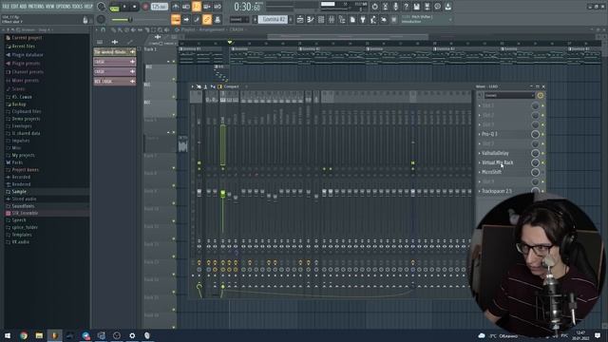Click the render audio file icon
The height and width of the screenshot is (342, 608).
click(427, 7)
